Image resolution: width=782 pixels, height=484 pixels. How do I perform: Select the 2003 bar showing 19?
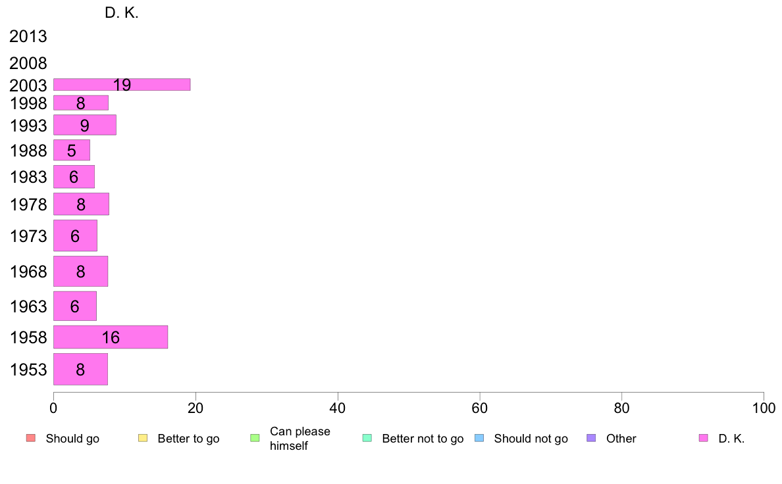[122, 85]
